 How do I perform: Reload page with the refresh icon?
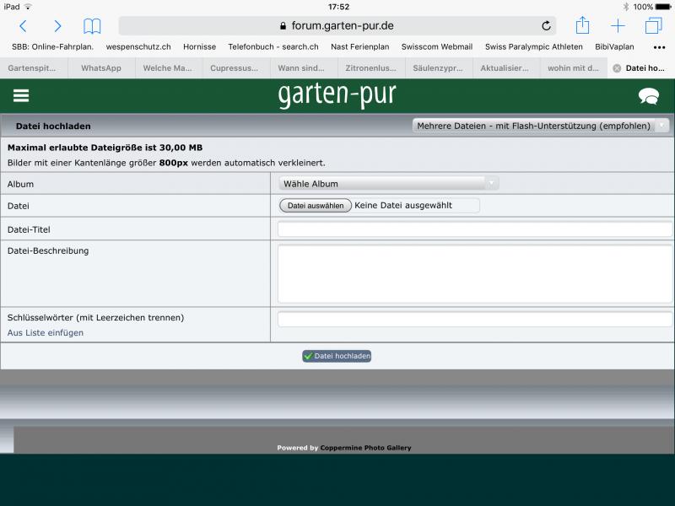[x=546, y=26]
